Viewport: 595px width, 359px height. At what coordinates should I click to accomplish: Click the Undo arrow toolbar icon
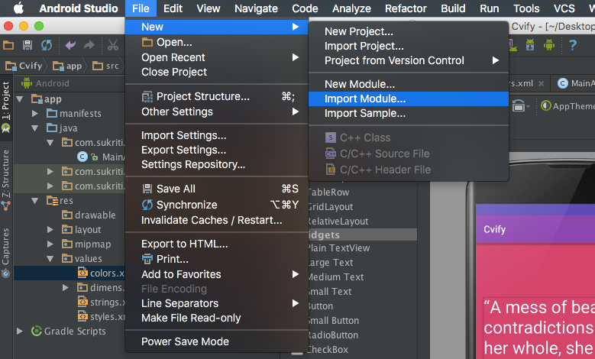70,45
